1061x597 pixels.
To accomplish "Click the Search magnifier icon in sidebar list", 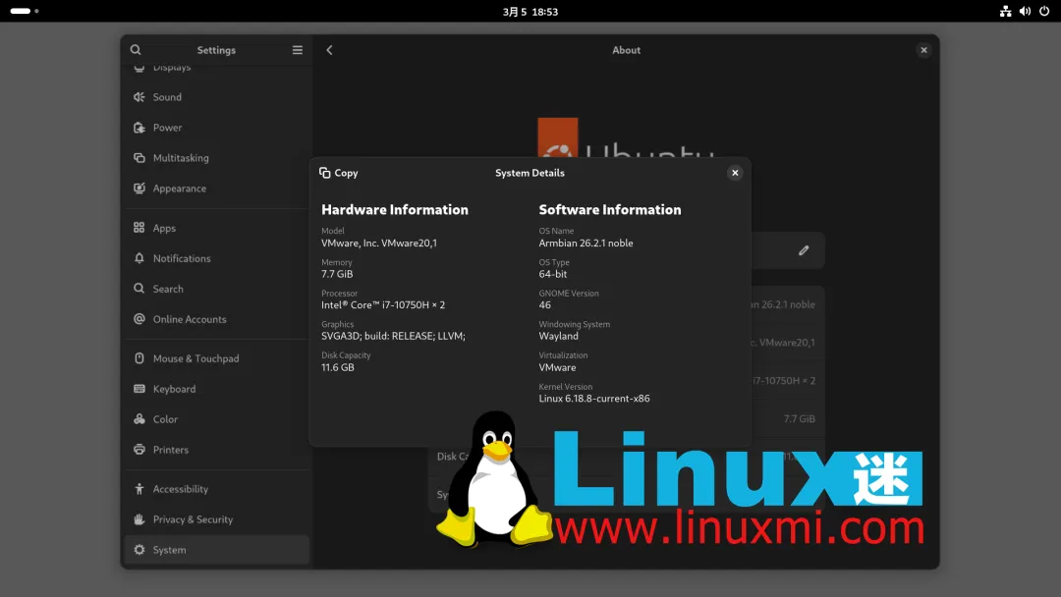I will (x=140, y=289).
